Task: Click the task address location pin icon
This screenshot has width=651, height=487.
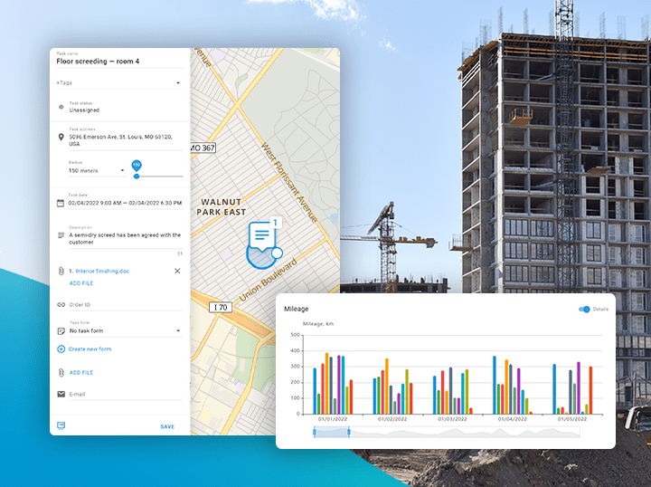Action: (61, 137)
